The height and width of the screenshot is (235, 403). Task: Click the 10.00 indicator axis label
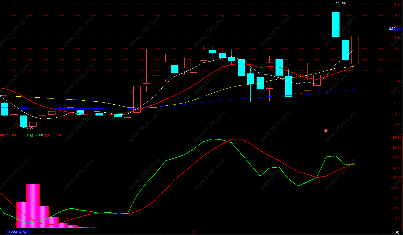click(397, 218)
